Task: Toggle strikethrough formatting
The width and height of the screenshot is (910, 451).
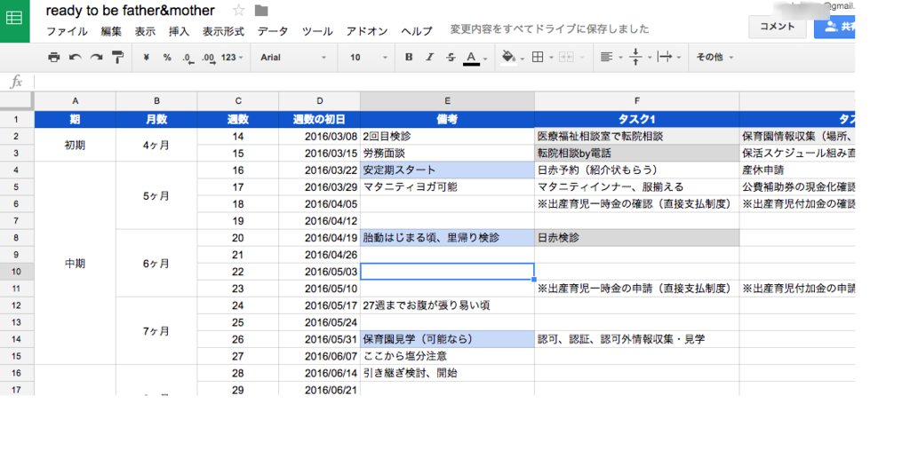Action: pos(451,57)
